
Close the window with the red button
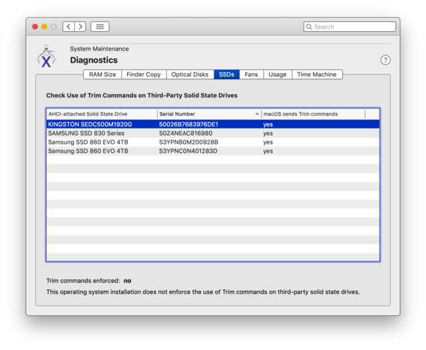pos(35,27)
